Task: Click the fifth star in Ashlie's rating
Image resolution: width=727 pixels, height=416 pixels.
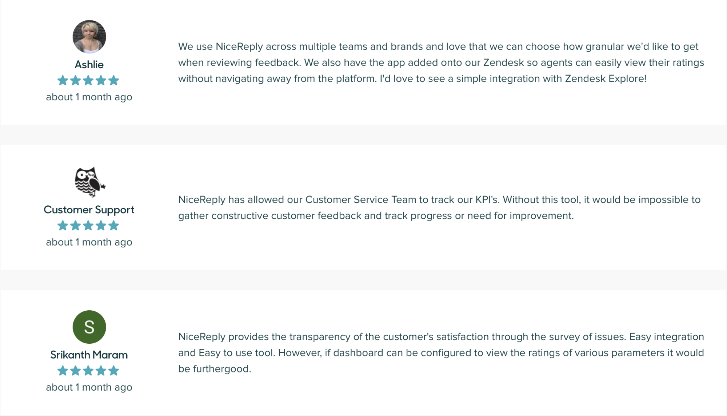Action: [x=114, y=80]
